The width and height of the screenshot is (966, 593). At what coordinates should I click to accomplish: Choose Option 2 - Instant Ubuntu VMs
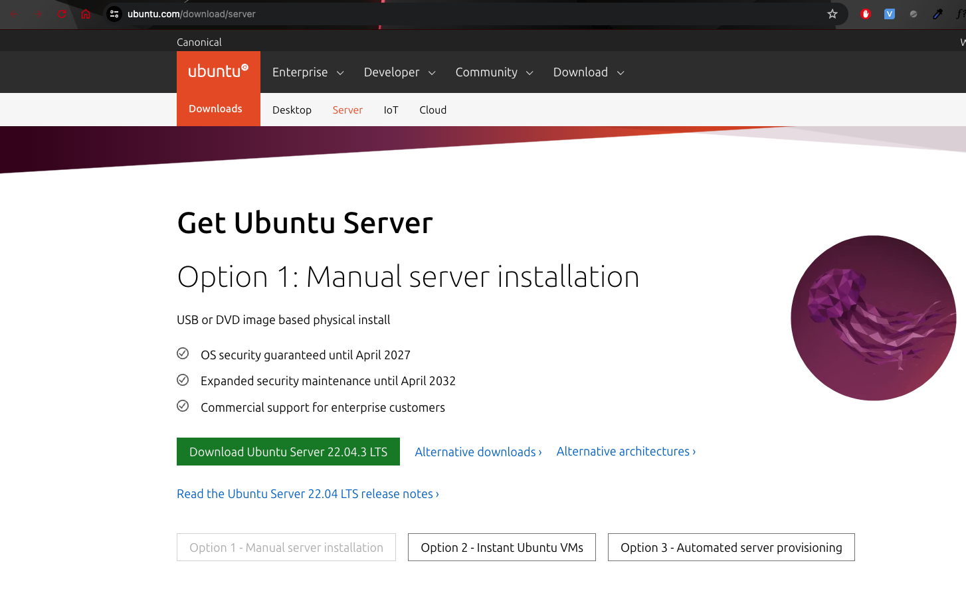click(502, 547)
